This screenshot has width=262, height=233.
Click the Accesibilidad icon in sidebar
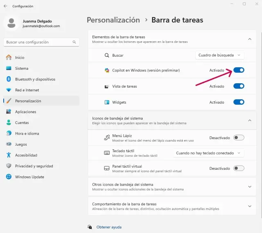coord(8,155)
